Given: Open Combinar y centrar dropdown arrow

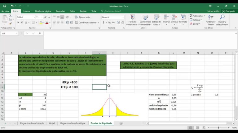Looking at the screenshot, I should 99,22.
